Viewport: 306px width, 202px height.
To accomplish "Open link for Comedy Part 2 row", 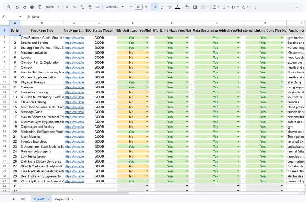I will (x=74, y=62).
